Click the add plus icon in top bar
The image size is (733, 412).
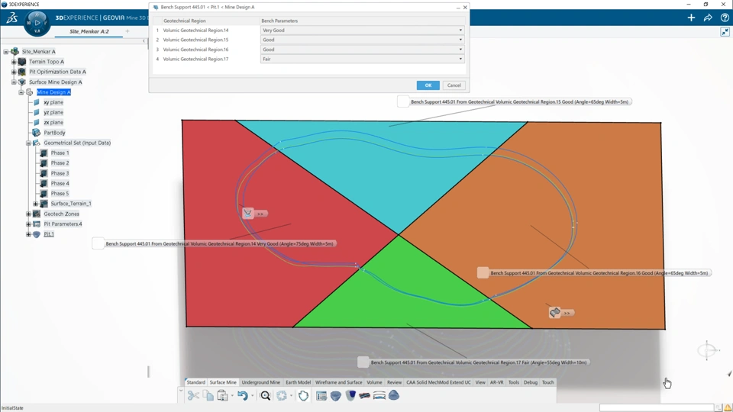click(691, 18)
